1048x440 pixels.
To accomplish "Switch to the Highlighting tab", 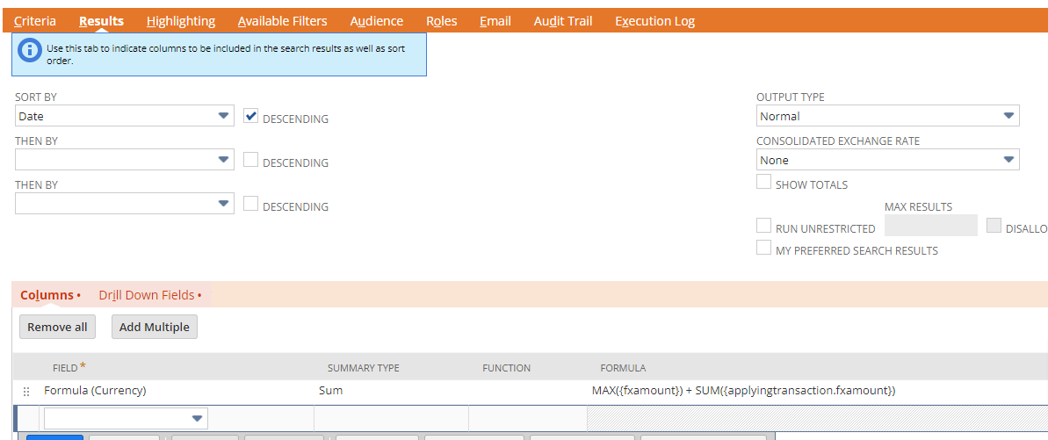I will (180, 21).
